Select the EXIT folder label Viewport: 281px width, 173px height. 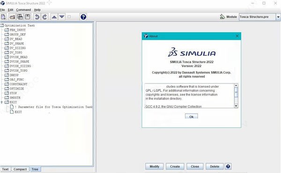pos(13,102)
